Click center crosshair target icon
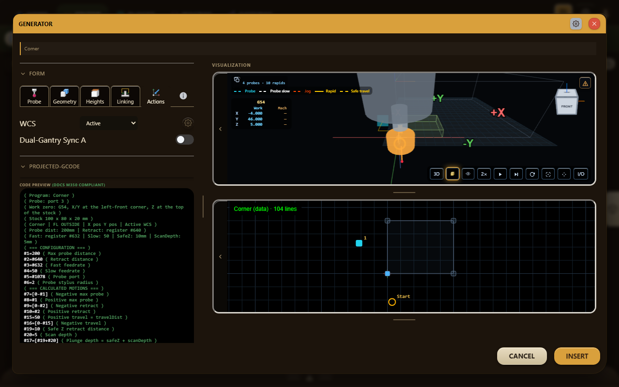The height and width of the screenshot is (387, 619). [x=564, y=174]
